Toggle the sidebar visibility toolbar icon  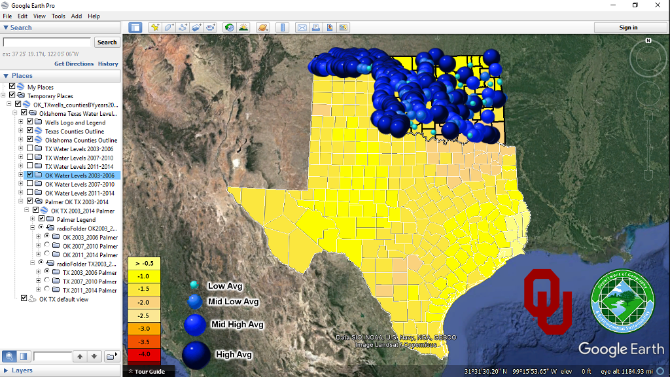click(135, 27)
